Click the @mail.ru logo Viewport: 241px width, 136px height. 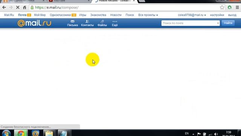coord(34,23)
